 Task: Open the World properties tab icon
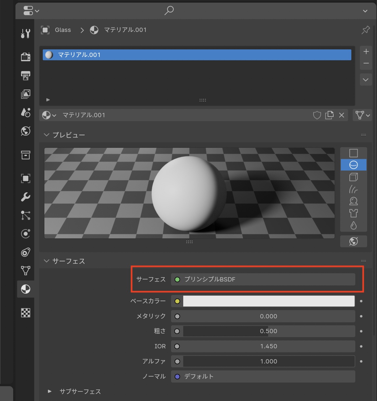pyautogui.click(x=25, y=131)
